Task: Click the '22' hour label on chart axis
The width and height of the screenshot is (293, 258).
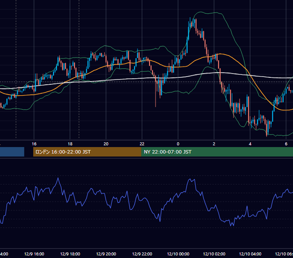Action: [x=142, y=144]
